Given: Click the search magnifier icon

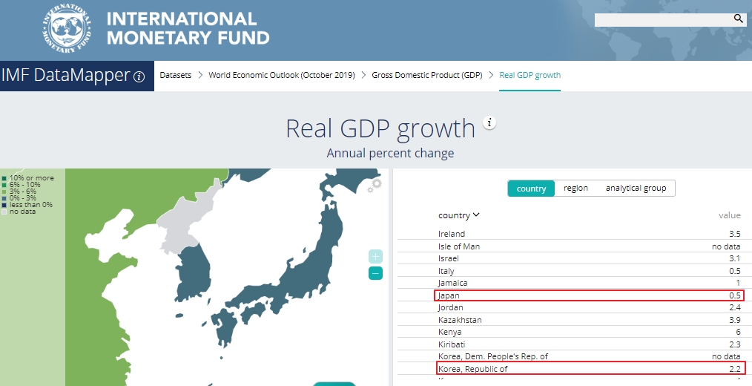Looking at the screenshot, I should [x=738, y=19].
